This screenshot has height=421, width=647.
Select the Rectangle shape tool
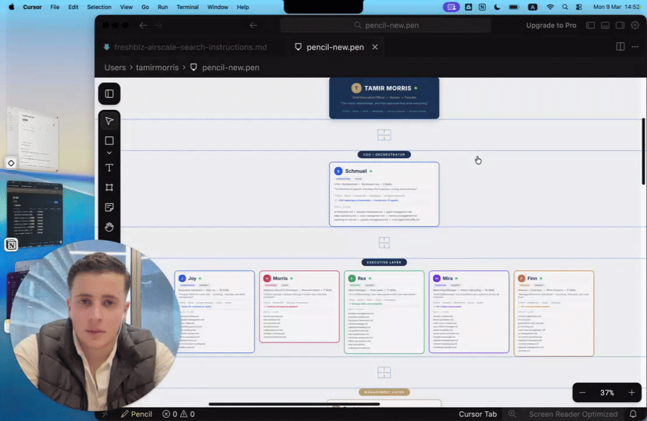pyautogui.click(x=109, y=141)
